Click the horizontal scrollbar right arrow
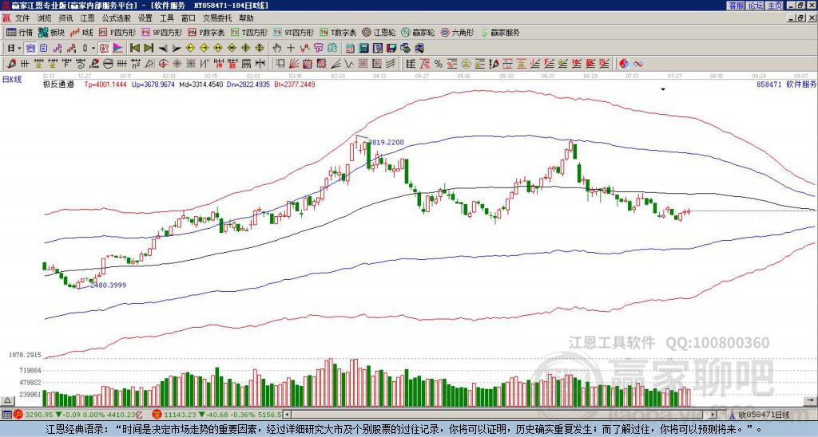The height and width of the screenshot is (437, 818). [x=713, y=415]
